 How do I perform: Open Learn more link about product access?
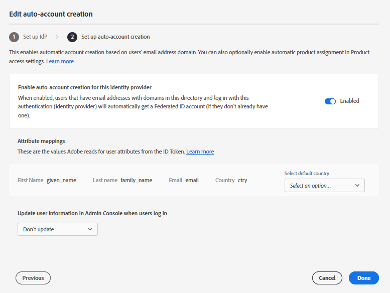tap(60, 61)
